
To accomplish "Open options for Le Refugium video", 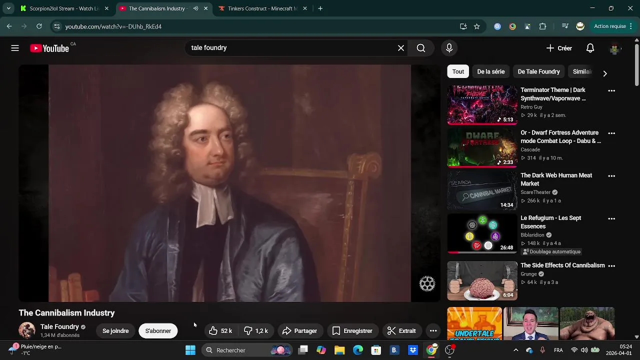I will point(611,218).
